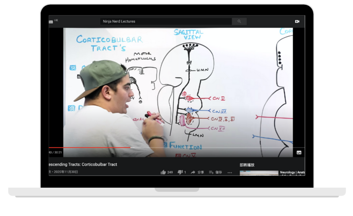
Task: Dislike the video with thumbs down
Action: [x=182, y=172]
